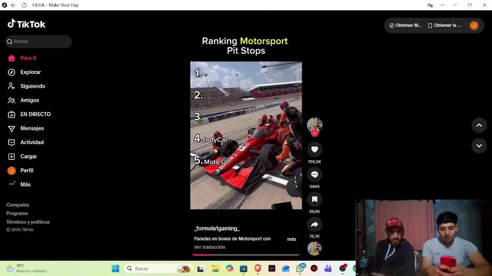Click the EN DIRECTO live icon

12,114
